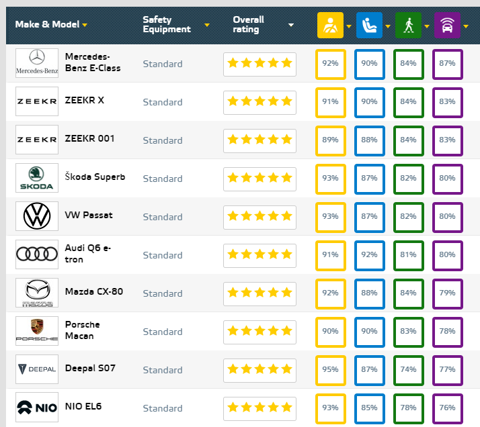Viewport: 480px width, 427px height.
Task: Open the Mazda CX-80 model link
Action: click(x=94, y=292)
